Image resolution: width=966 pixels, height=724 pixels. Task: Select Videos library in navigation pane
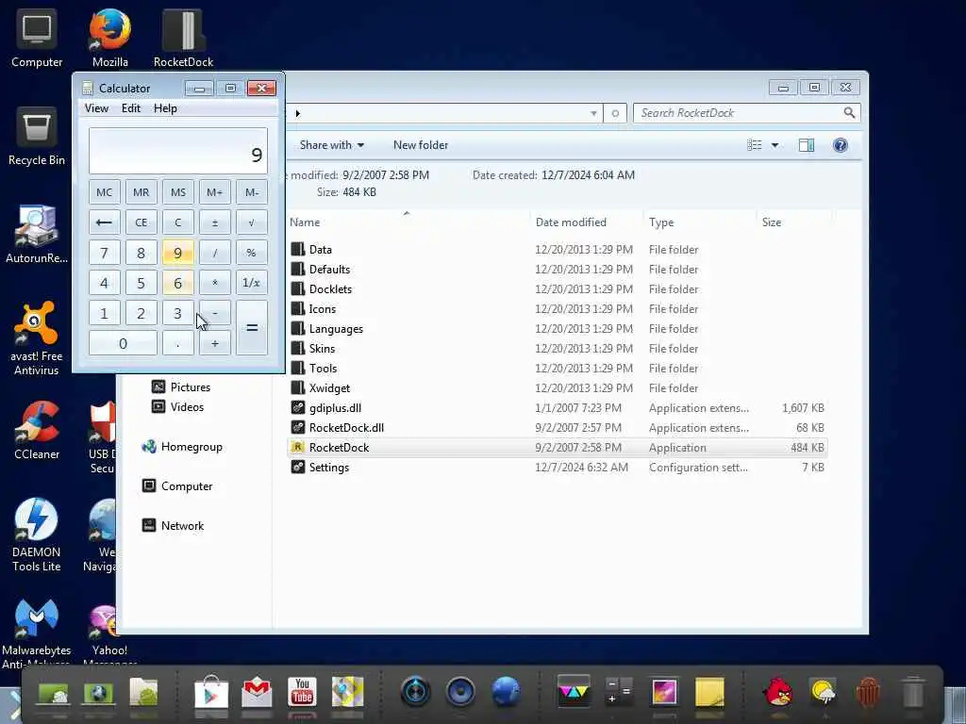pos(177,407)
